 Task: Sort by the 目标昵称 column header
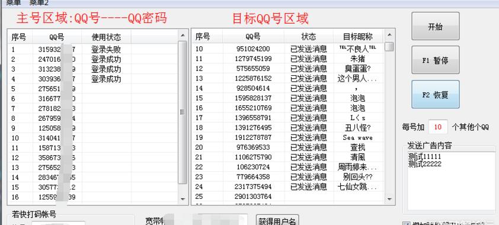358,36
